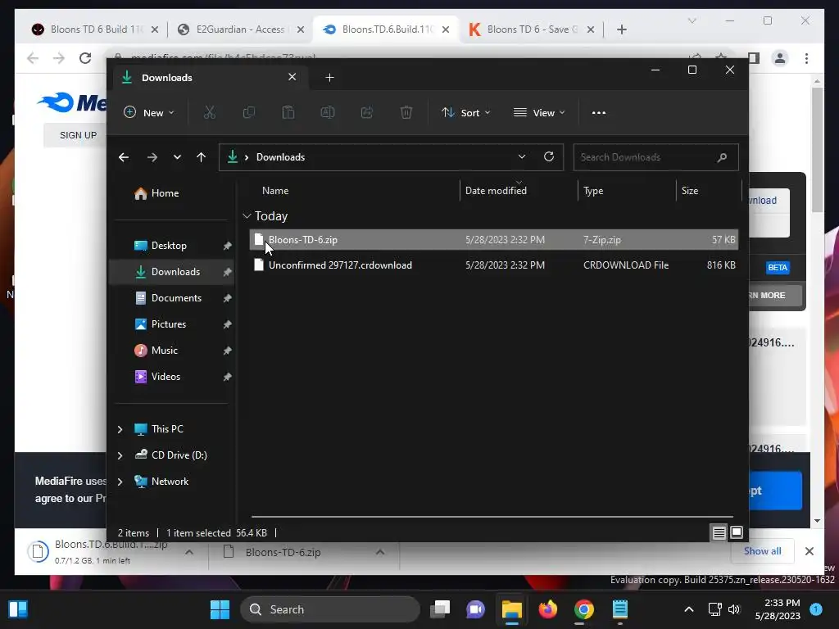Open Windows Start menu

click(x=220, y=609)
